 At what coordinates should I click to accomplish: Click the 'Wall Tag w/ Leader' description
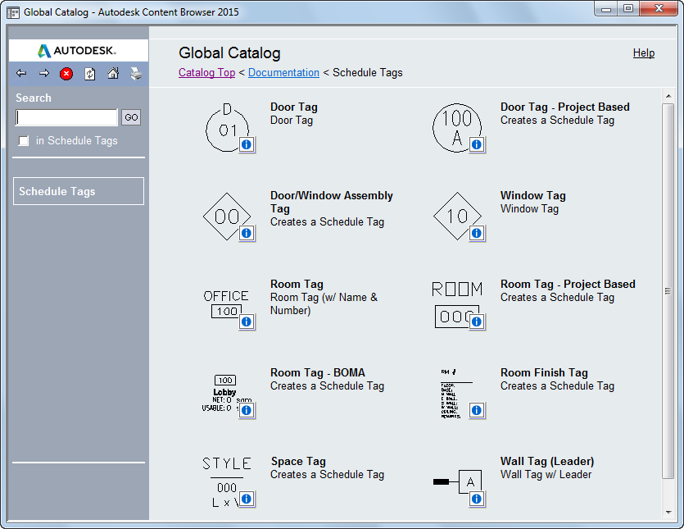point(546,474)
